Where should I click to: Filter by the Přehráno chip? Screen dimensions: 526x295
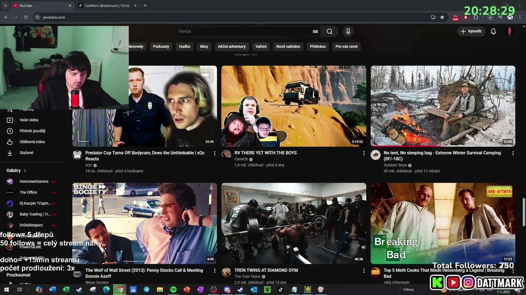[x=318, y=46]
